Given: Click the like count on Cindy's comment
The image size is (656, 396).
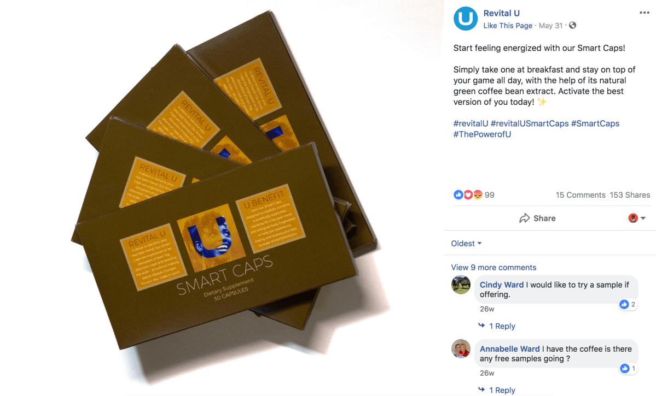Looking at the screenshot, I should tap(628, 305).
